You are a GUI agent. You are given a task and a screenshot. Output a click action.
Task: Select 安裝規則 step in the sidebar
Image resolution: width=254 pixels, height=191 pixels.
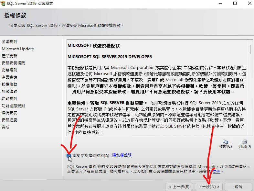[9, 70]
